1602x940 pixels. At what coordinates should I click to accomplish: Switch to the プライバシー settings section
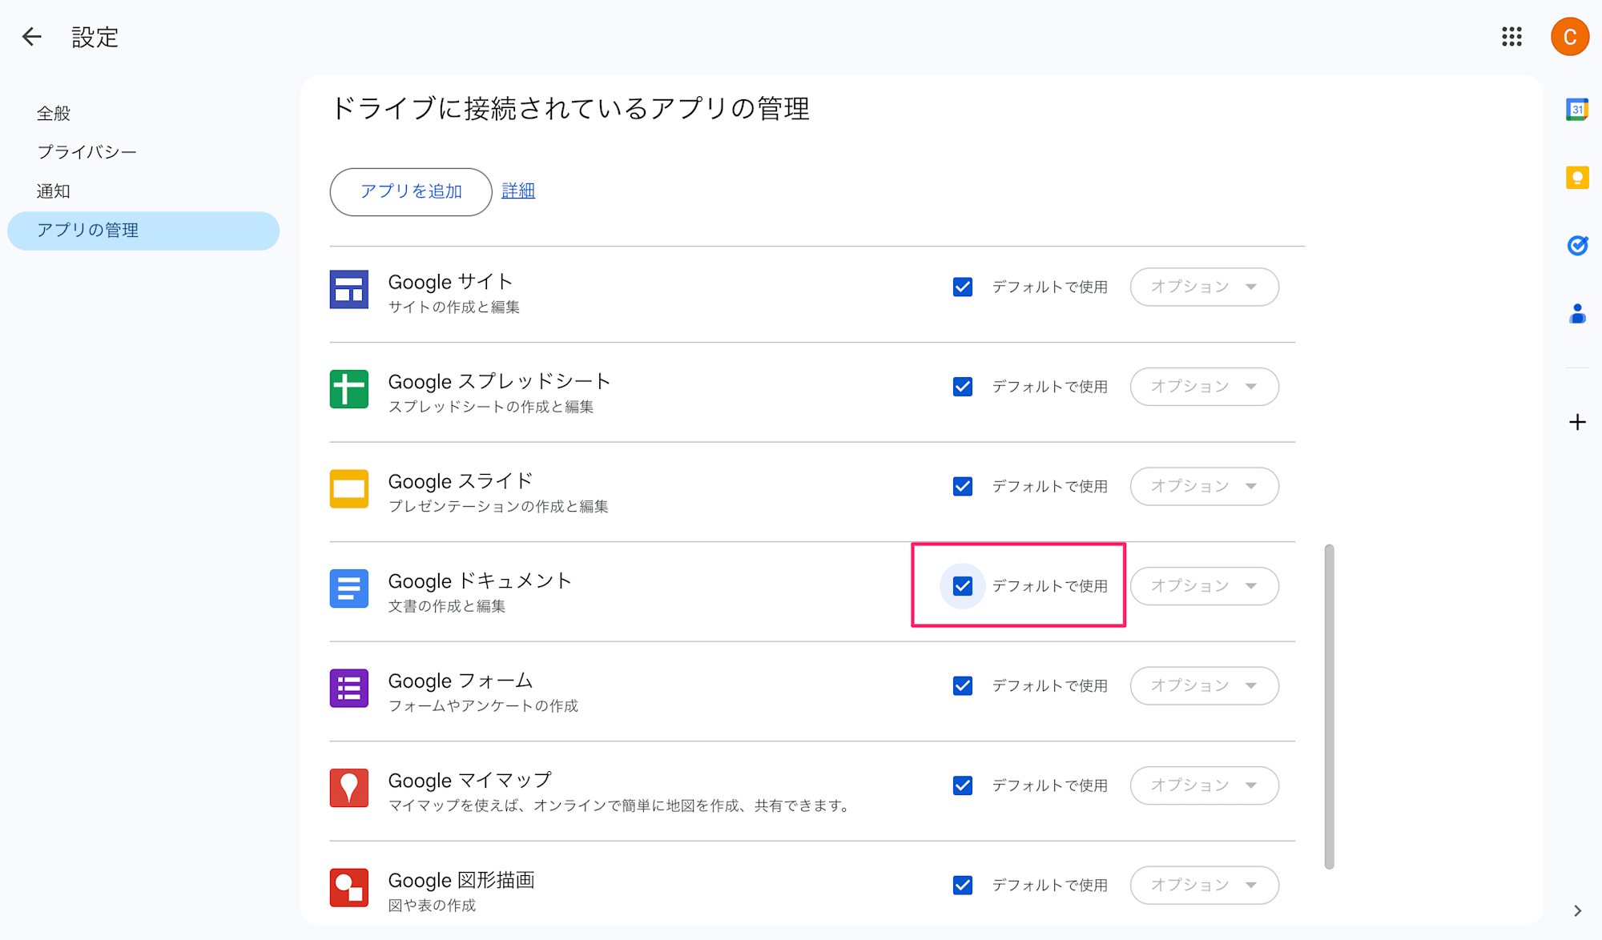click(x=87, y=151)
